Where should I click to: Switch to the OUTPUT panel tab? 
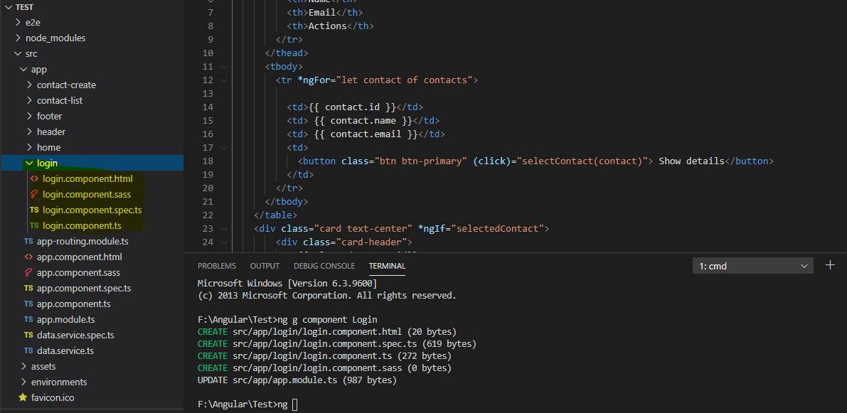(x=265, y=266)
